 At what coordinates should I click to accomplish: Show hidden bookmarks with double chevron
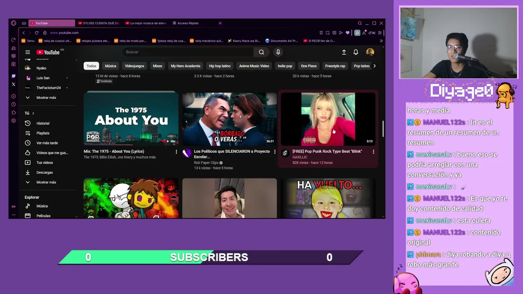click(381, 41)
